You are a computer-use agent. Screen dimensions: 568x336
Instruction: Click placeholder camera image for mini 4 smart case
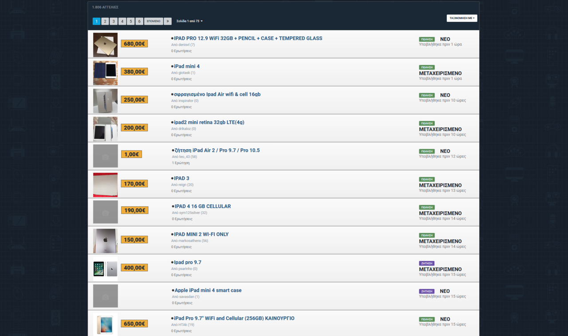click(106, 296)
